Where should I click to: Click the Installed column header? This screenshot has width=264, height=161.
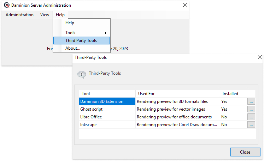(233, 94)
